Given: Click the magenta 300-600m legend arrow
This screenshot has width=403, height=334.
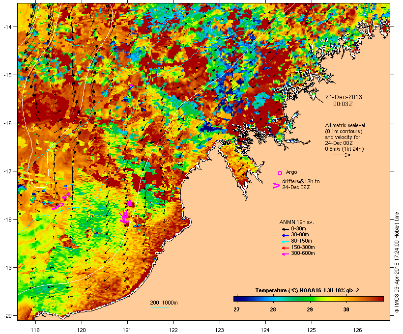Looking at the screenshot, I should [286, 254].
